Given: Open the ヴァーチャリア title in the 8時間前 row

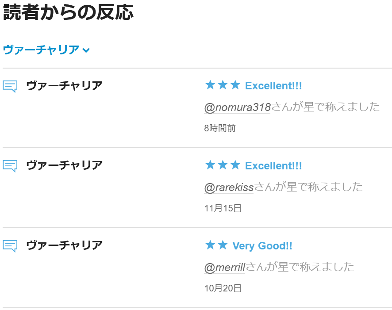Looking at the screenshot, I should pyautogui.click(x=65, y=85).
